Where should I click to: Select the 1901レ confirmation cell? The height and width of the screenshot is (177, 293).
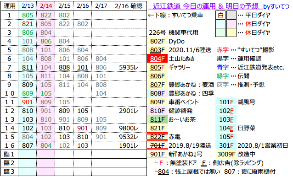tap(129, 145)
